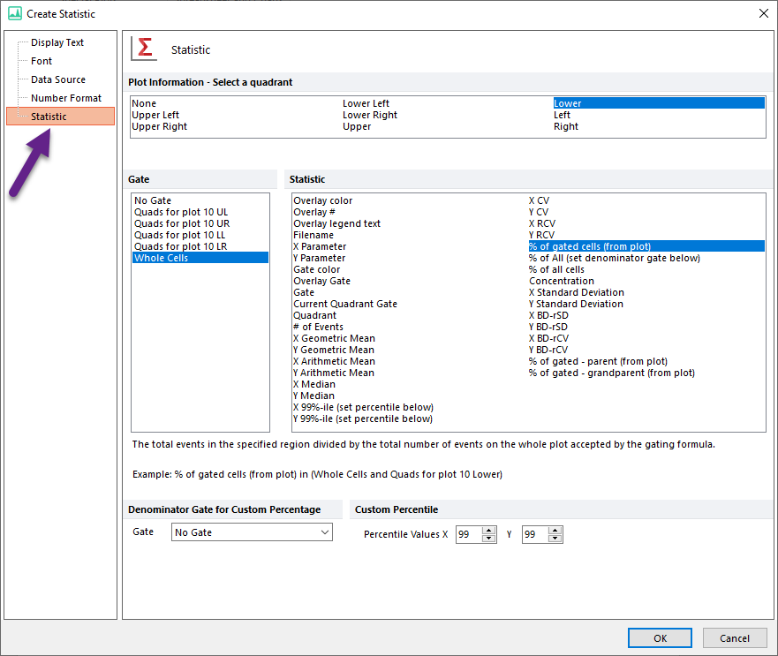Screen dimensions: 778x656
Task: Click Percentile Y input field
Action: (x=535, y=534)
